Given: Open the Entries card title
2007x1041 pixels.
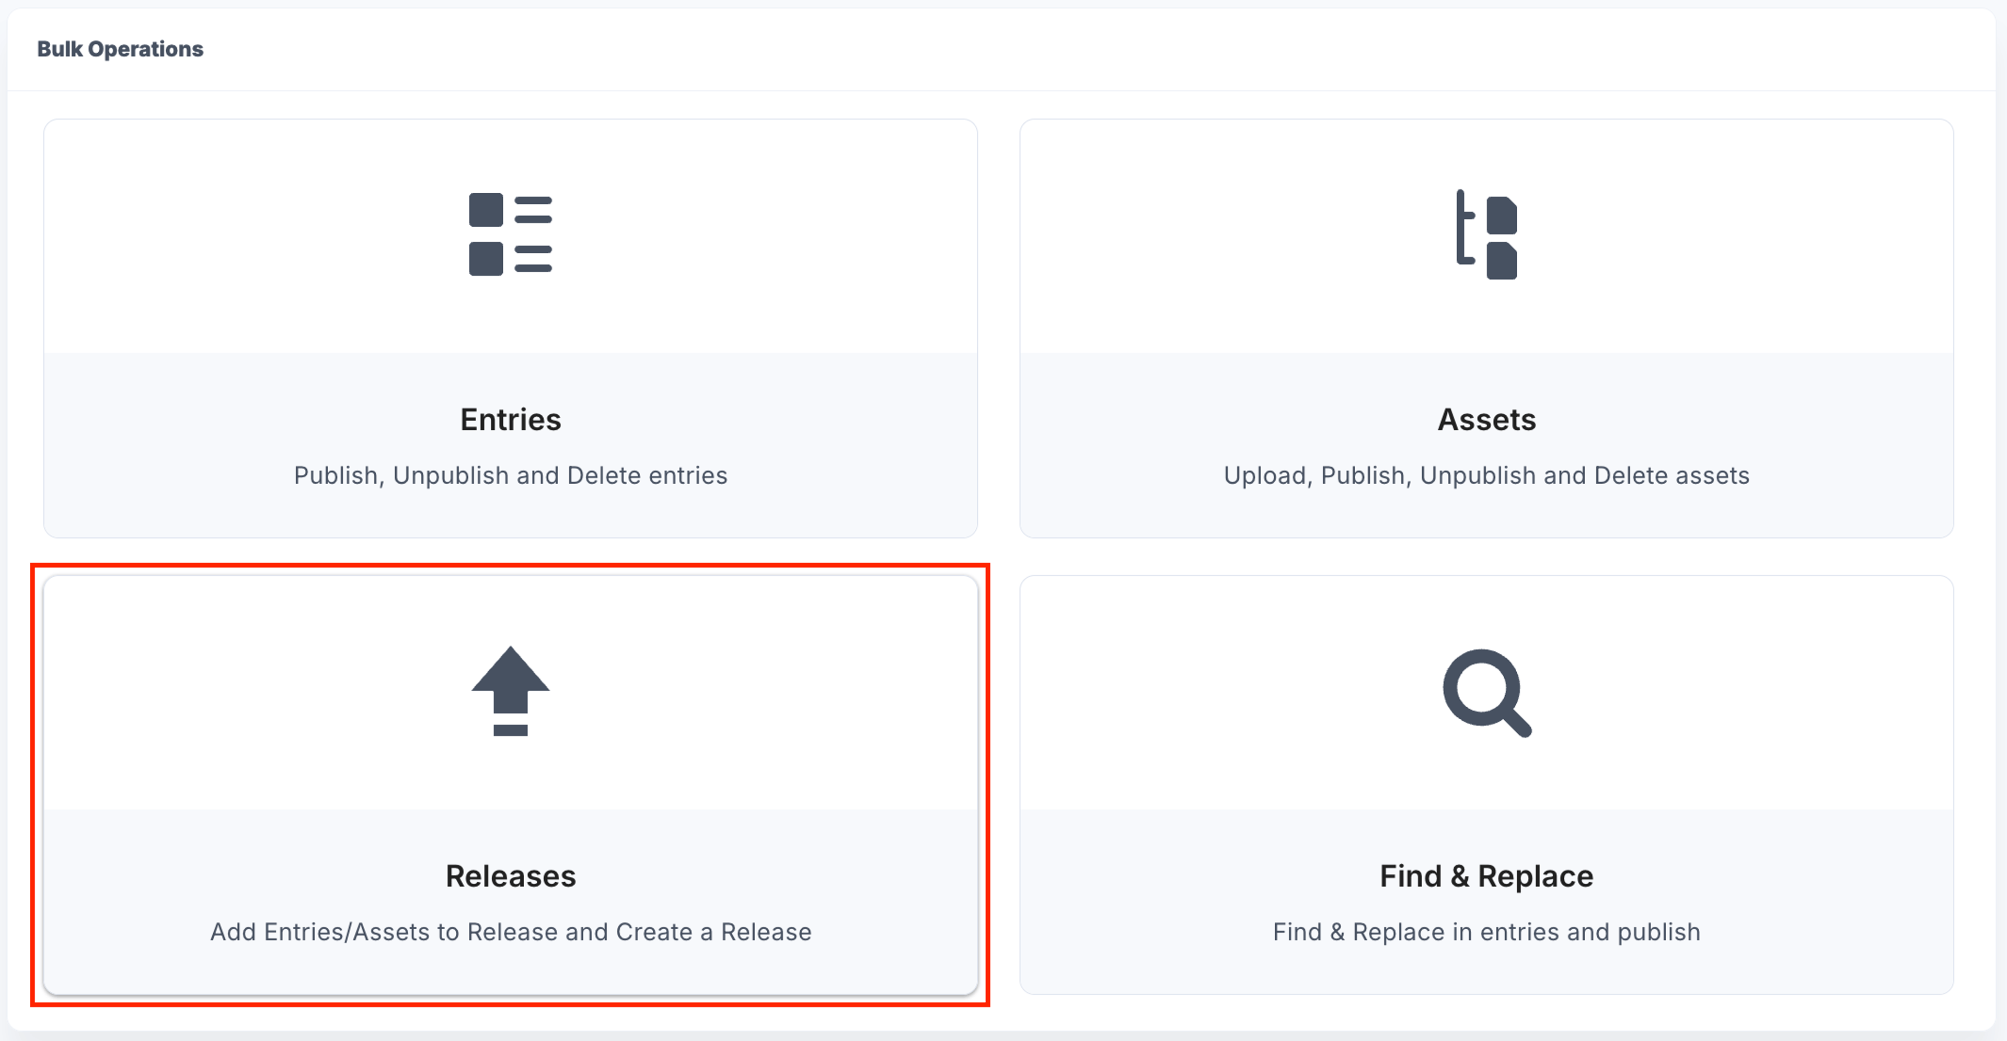Looking at the screenshot, I should 510,419.
